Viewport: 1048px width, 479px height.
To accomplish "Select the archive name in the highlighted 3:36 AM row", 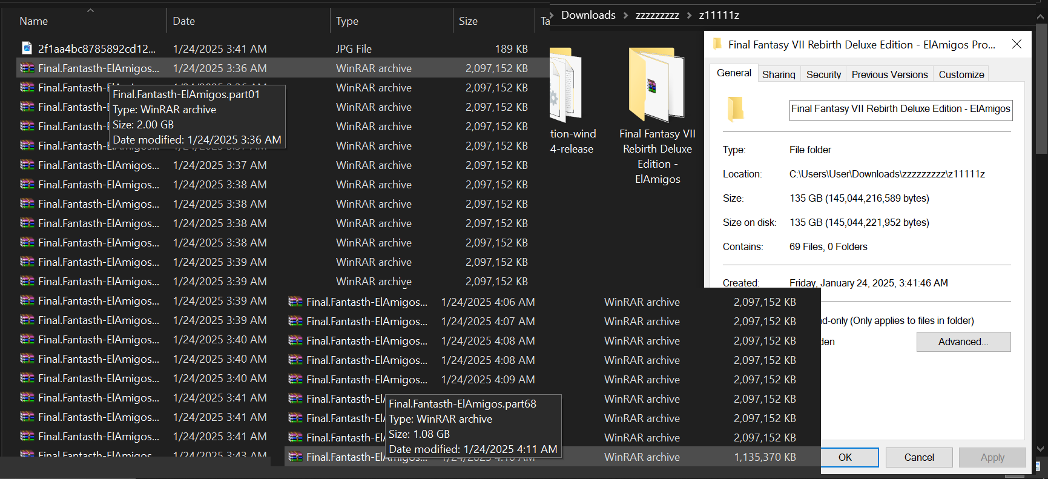I will 99,68.
